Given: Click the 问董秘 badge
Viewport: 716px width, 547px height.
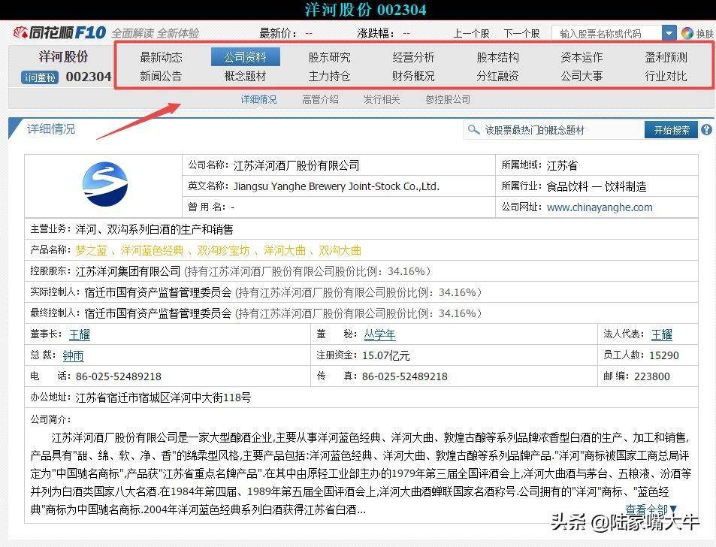Looking at the screenshot, I should [x=39, y=77].
